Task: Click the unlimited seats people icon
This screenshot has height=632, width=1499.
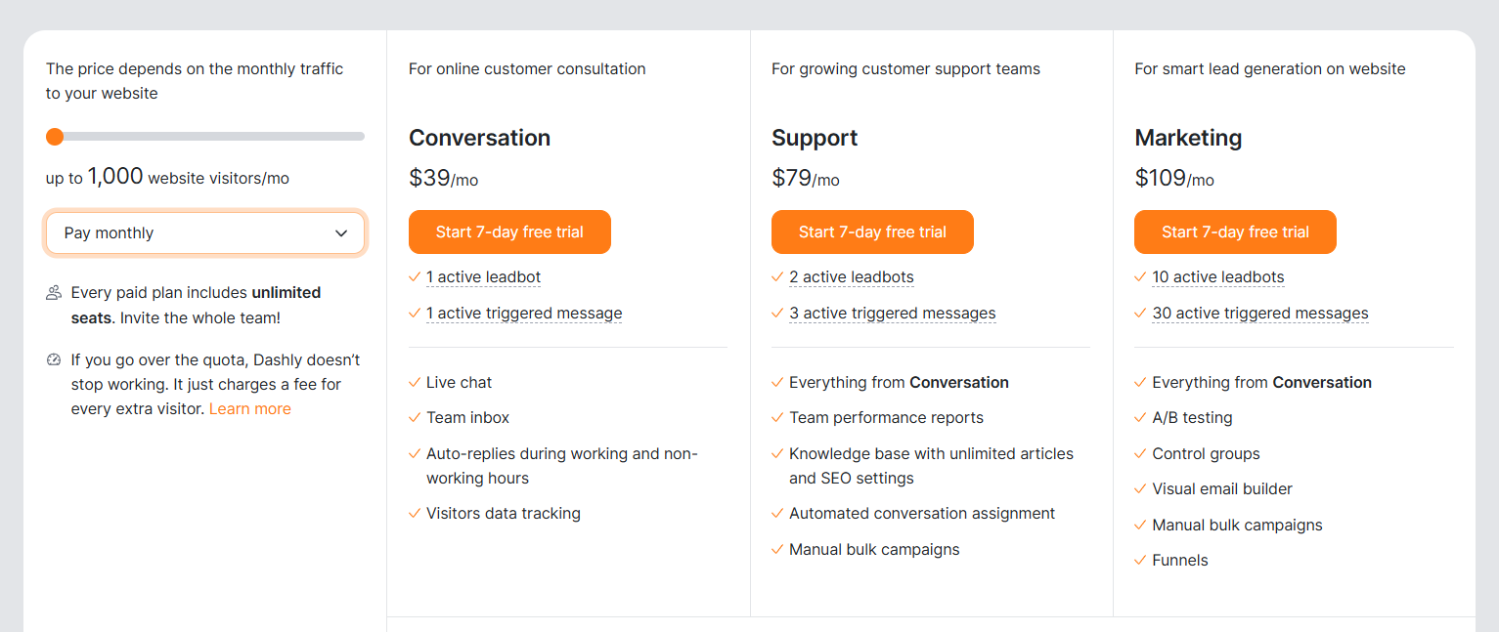Action: [x=54, y=292]
